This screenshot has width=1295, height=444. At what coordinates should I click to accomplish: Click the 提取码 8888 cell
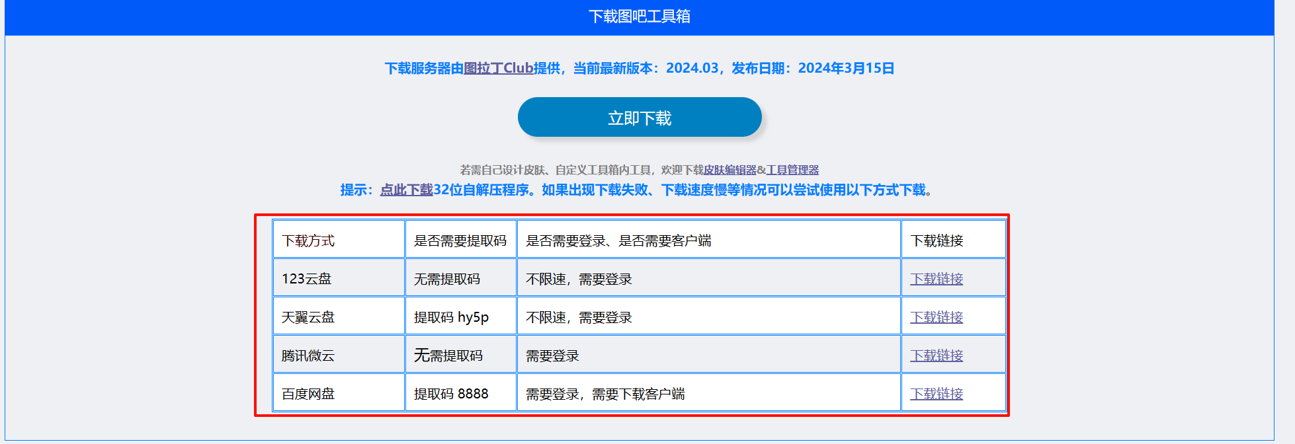point(451,394)
